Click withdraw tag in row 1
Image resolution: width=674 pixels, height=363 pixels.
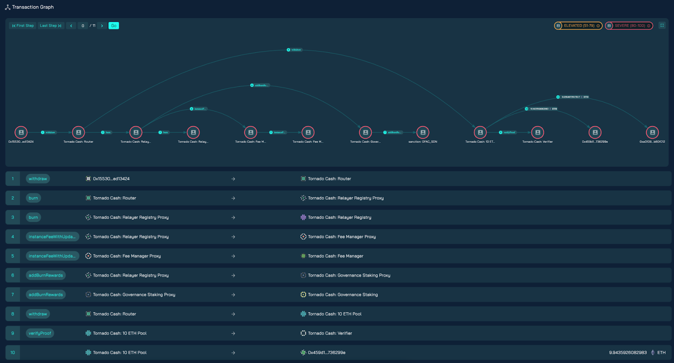(x=38, y=179)
